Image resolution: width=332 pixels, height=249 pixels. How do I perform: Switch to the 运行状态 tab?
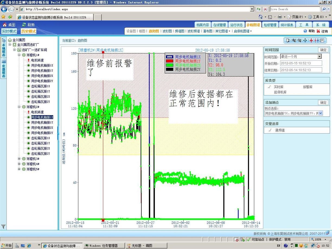(x=236, y=25)
